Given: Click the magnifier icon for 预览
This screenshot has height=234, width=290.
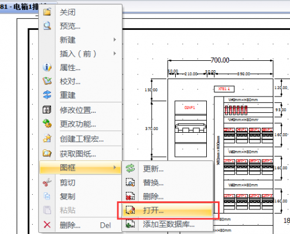Looking at the screenshot, I should pos(47,26).
